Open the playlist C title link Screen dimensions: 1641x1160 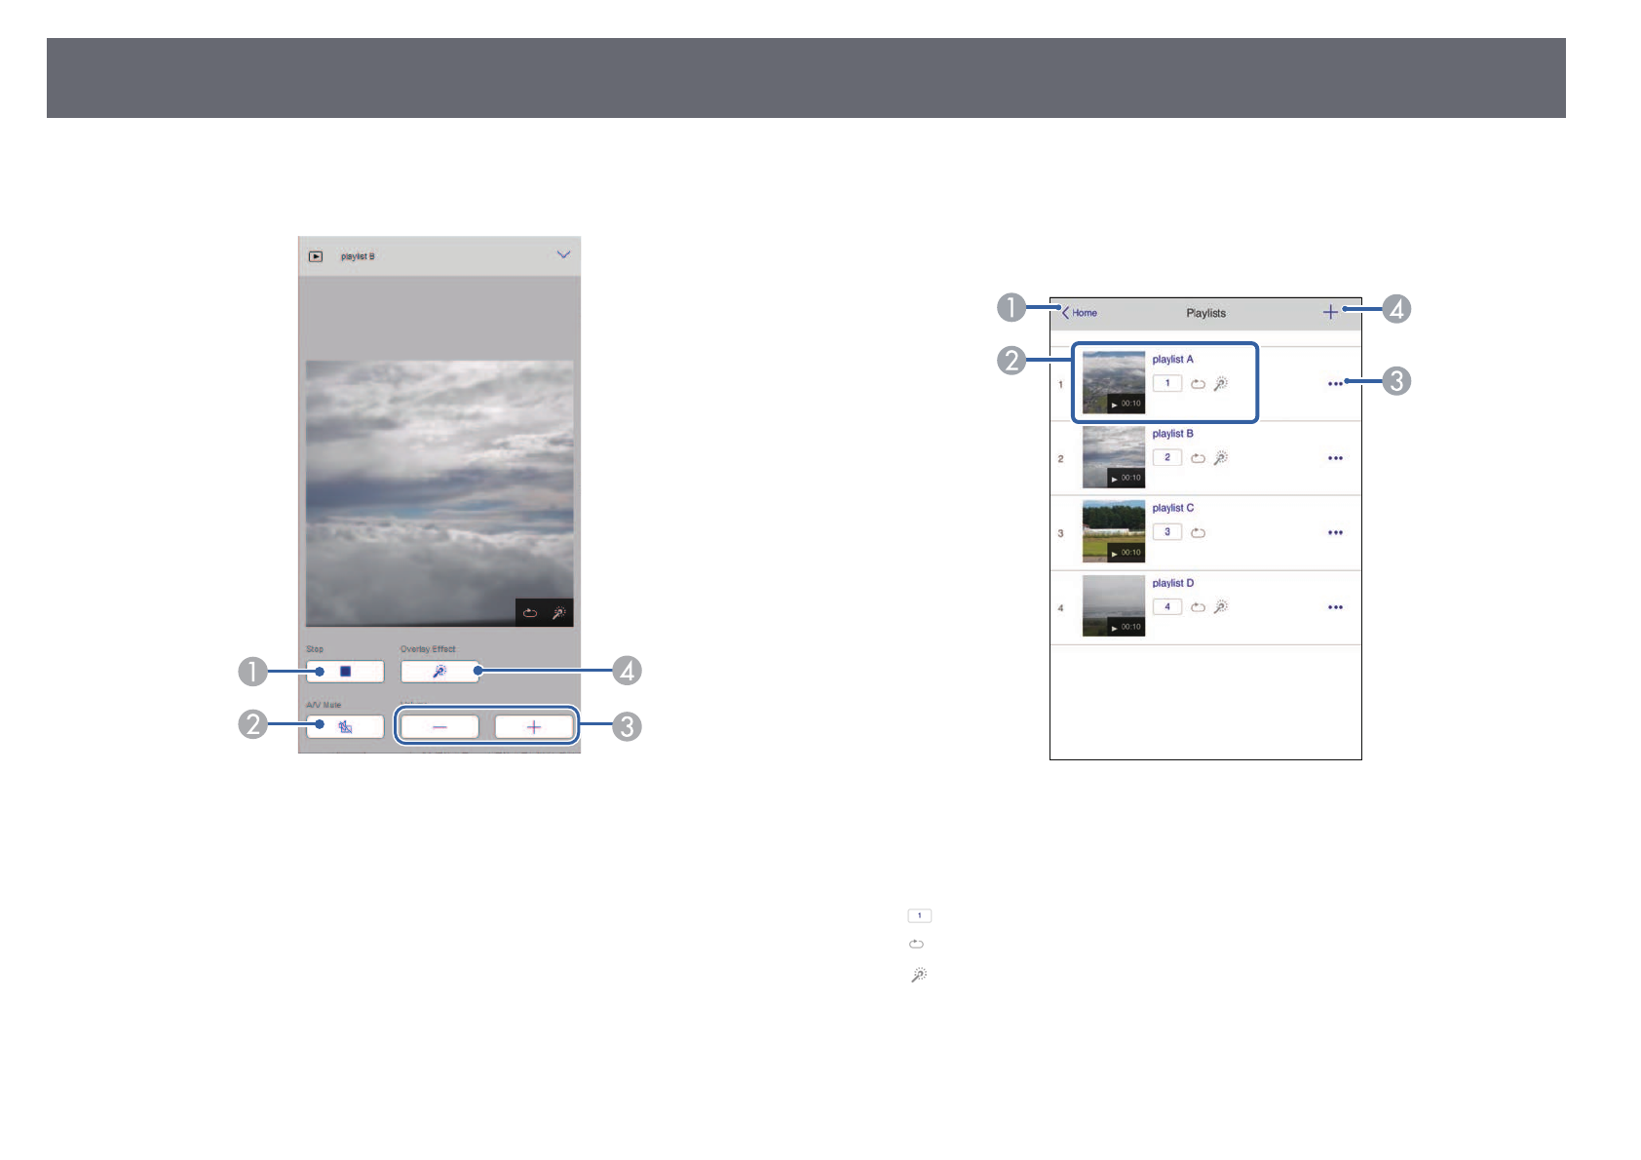tap(1172, 508)
